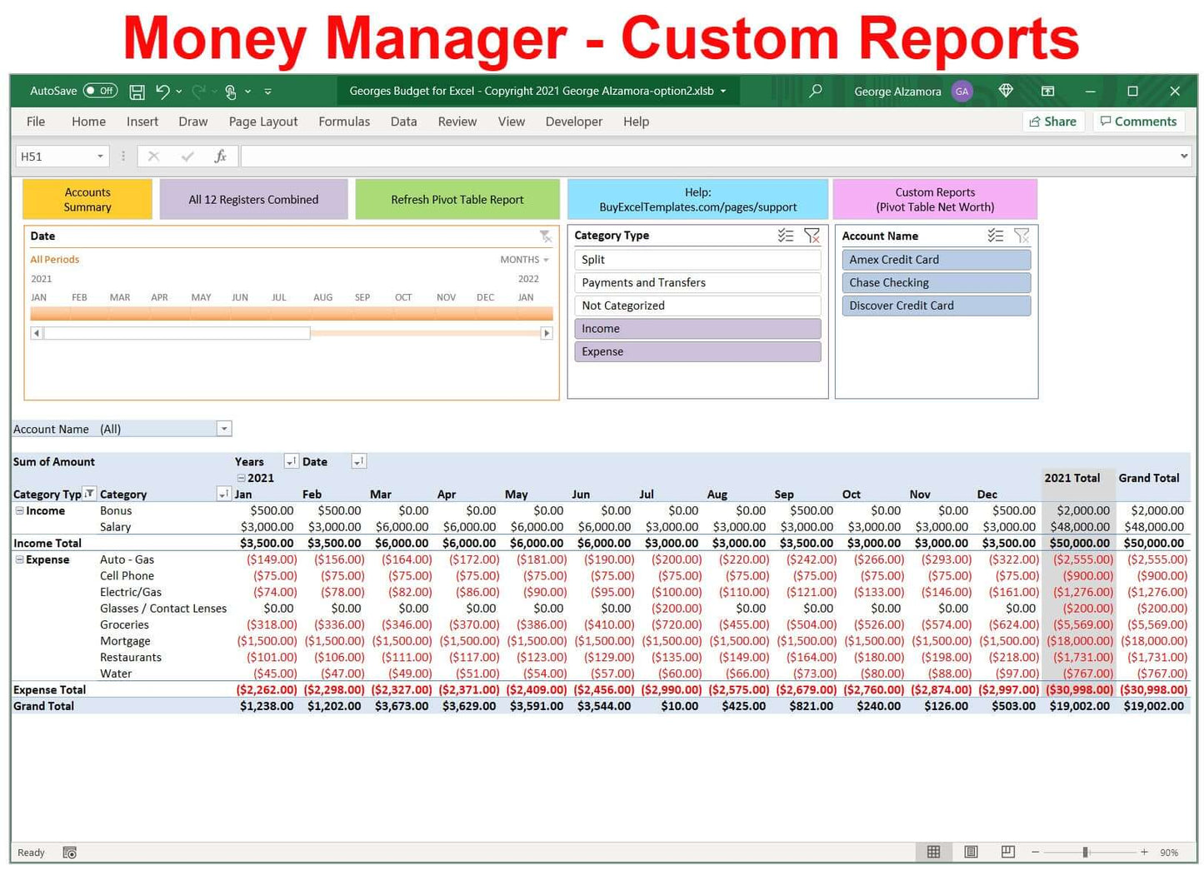The image size is (1204, 870).
Task: Open the search magnifier in title bar
Action: click(816, 91)
